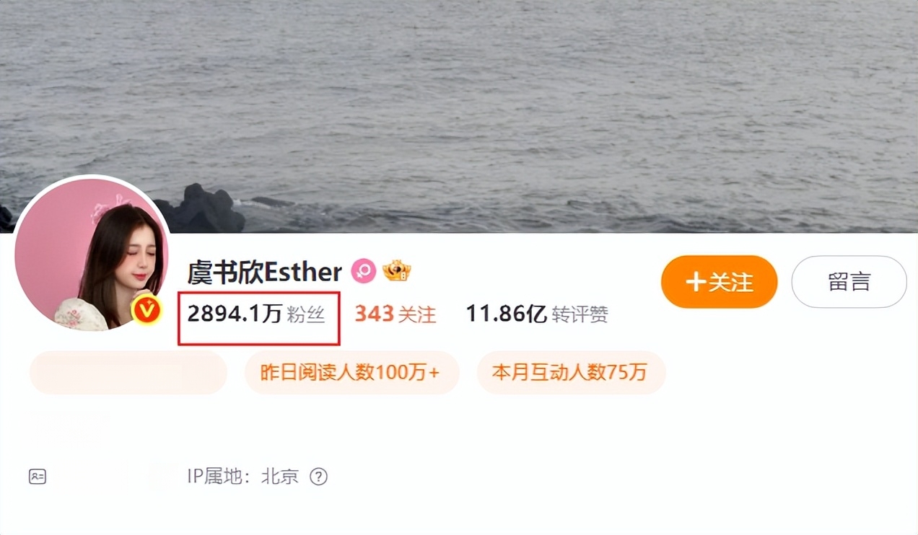Click the 留言 message button
Image resolution: width=918 pixels, height=535 pixels.
point(849,282)
